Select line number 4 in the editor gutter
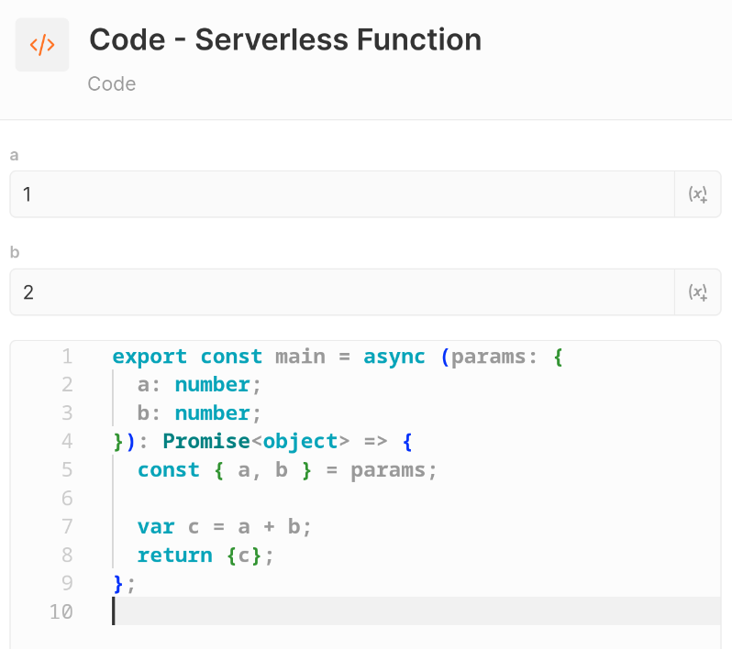The height and width of the screenshot is (649, 732). 66,442
